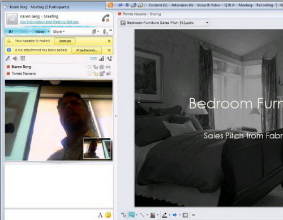Open the Share dropdown menu
Screen dimensions: 283x220
click(x=59, y=32)
